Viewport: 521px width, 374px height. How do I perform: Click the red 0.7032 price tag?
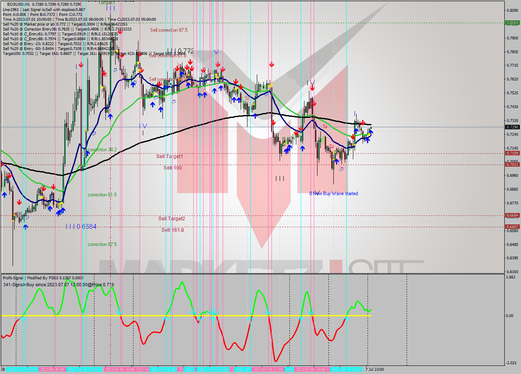512,165
